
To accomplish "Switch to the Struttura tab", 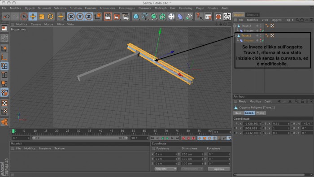I will pyautogui.click(x=252, y=15).
